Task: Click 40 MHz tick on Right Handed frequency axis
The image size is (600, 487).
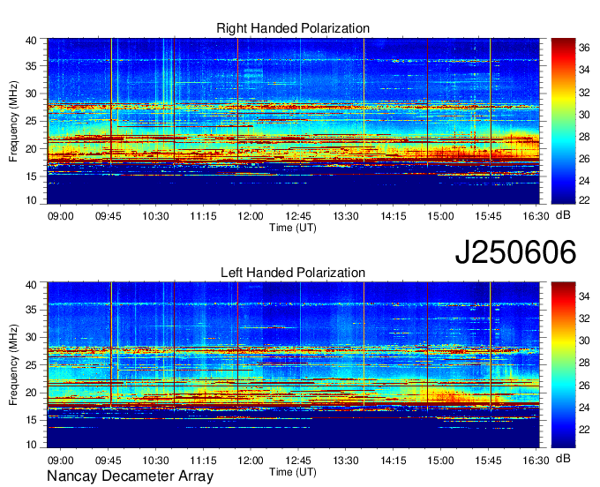Action: tap(31, 41)
